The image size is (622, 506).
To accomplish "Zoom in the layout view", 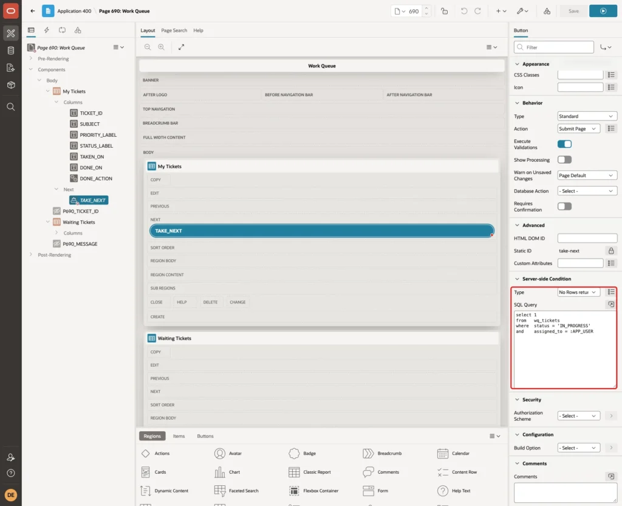I will (162, 47).
